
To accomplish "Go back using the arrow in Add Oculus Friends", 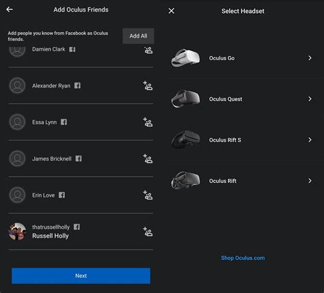I will (x=10, y=10).
